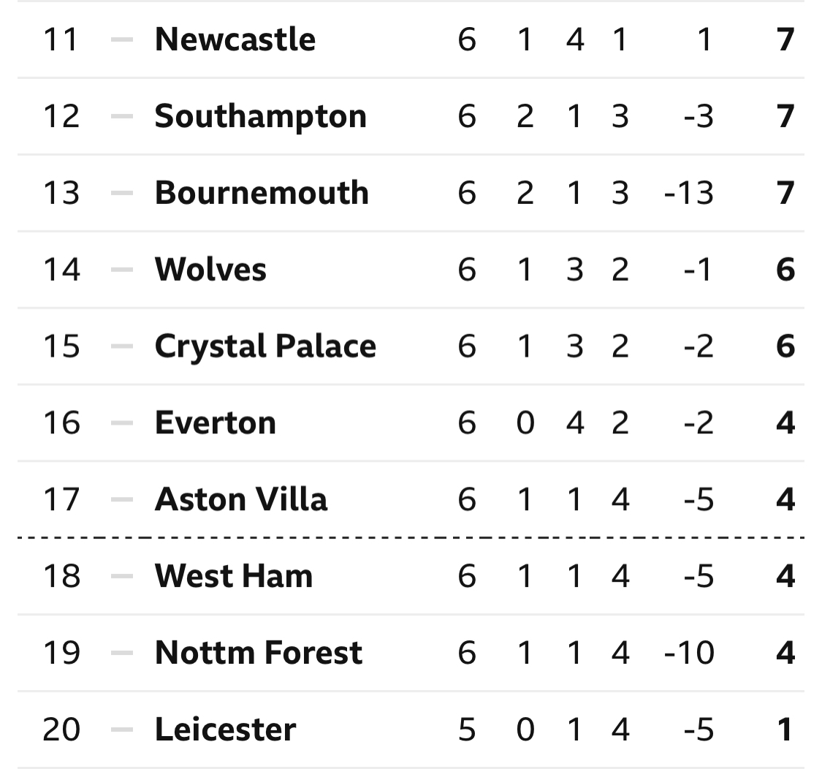
Task: Open the Newcastle team link
Action: point(235,39)
